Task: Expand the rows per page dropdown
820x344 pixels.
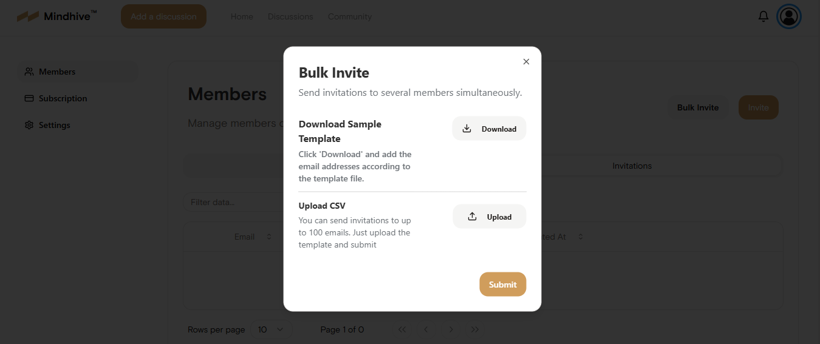Action: (271, 329)
